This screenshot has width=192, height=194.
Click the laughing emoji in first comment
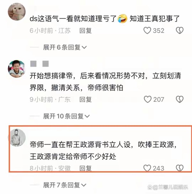coord(123,19)
